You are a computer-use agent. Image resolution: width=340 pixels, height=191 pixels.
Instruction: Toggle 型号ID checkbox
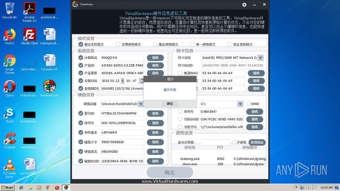(x=81, y=113)
